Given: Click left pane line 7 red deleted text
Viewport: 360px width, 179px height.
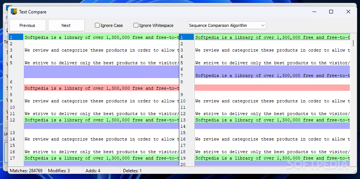Looking at the screenshot, I should tap(102, 88).
